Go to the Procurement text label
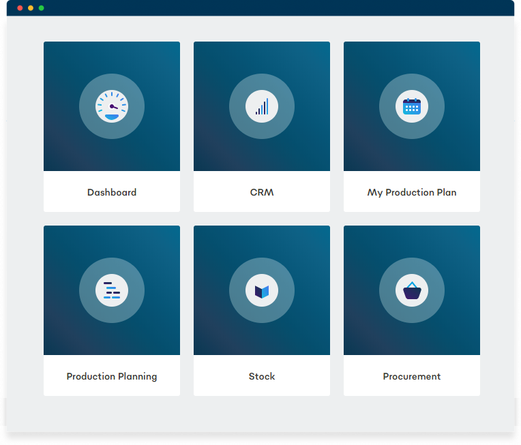 point(412,376)
